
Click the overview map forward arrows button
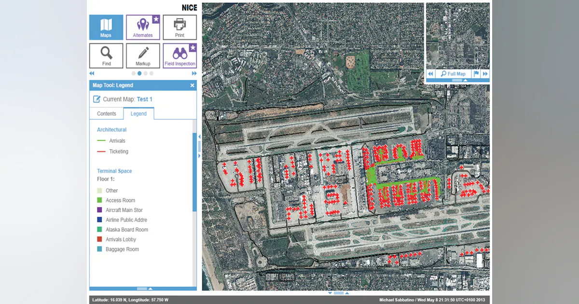(485, 74)
